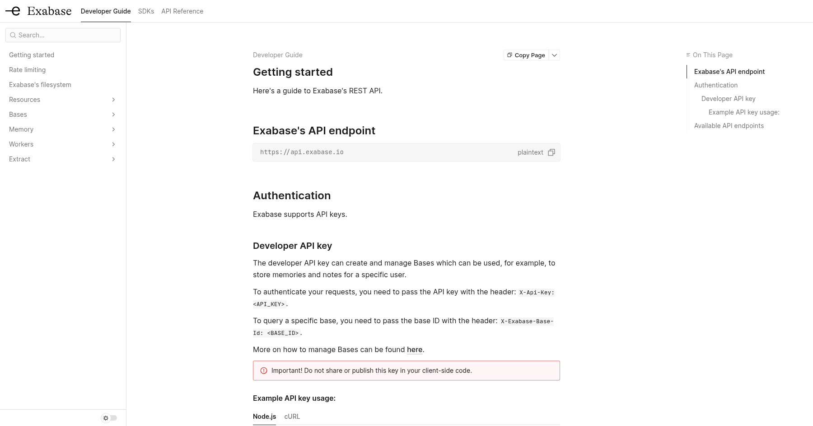Open the Copy Page dropdown arrow

(x=554, y=55)
